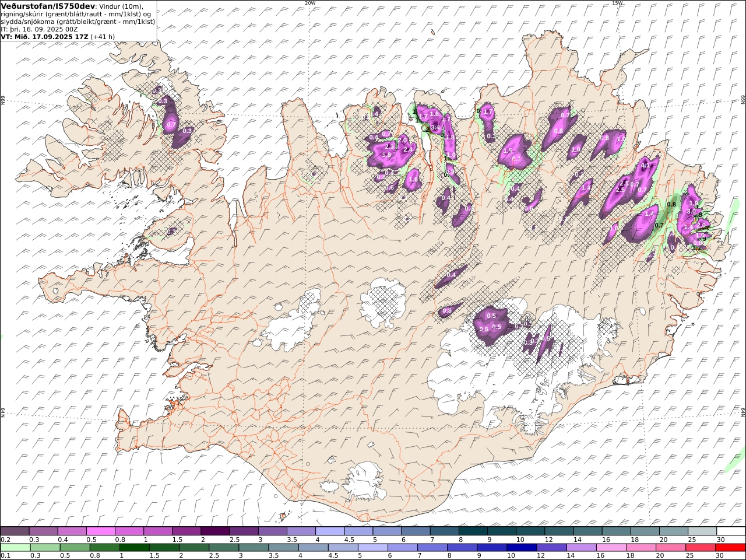Click the Veðurstofan/IS750dev title text
746x560 pixels.
(x=48, y=5)
